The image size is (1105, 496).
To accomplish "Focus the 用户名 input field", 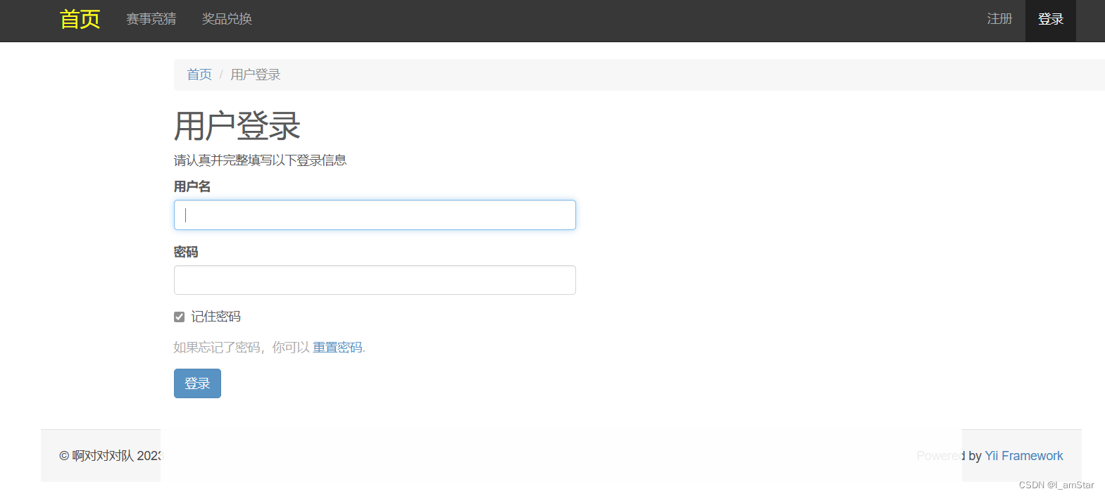I will [x=375, y=215].
